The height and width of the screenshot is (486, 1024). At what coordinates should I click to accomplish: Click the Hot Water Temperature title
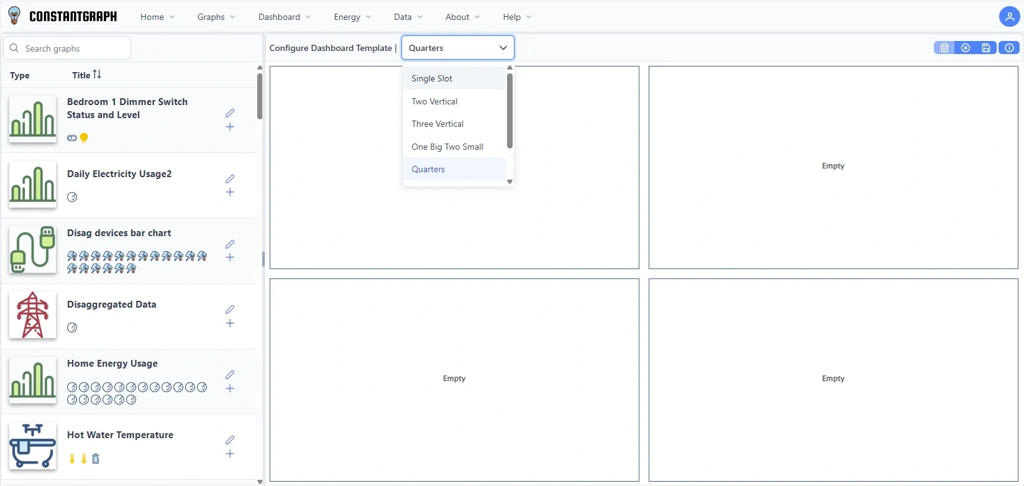pos(120,435)
